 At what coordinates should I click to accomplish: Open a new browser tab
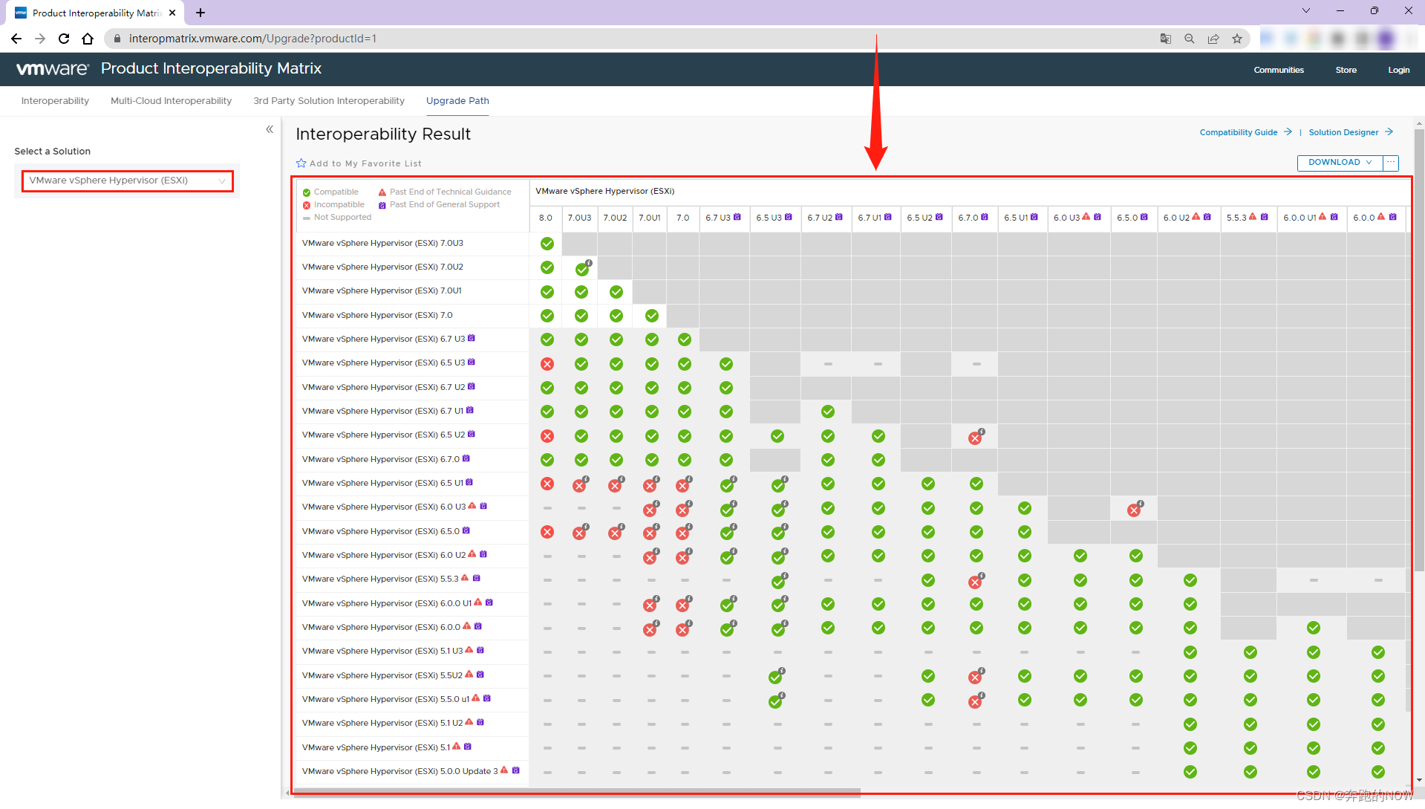tap(200, 13)
